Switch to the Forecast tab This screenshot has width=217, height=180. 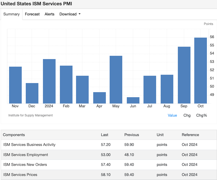32,14
